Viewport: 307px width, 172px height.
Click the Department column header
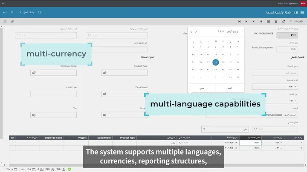[101, 138]
